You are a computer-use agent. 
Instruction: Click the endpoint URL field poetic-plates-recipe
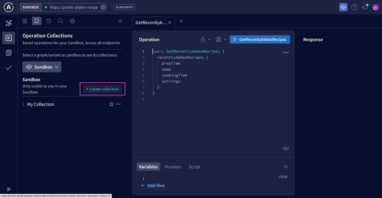pos(74,7)
